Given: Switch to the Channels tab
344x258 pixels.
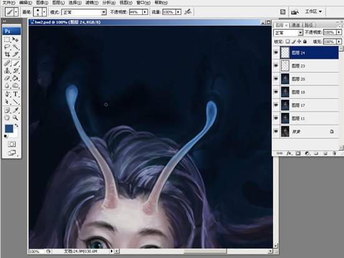Looking at the screenshot, I should (295, 25).
